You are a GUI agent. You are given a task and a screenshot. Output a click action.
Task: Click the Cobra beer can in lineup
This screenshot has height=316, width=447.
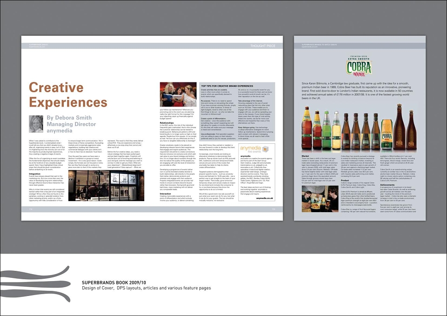387,134
